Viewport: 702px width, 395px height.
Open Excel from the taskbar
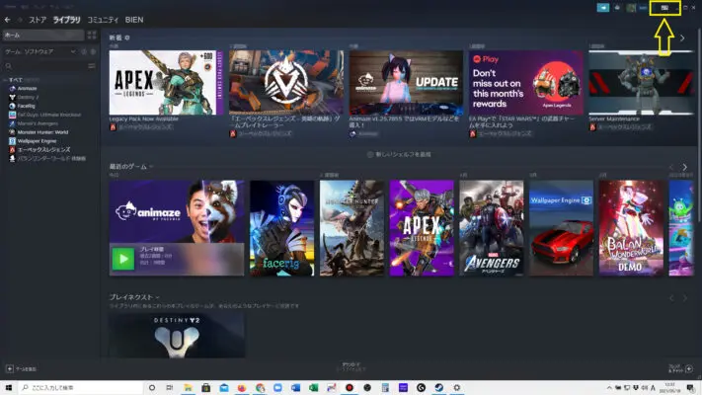coord(313,388)
